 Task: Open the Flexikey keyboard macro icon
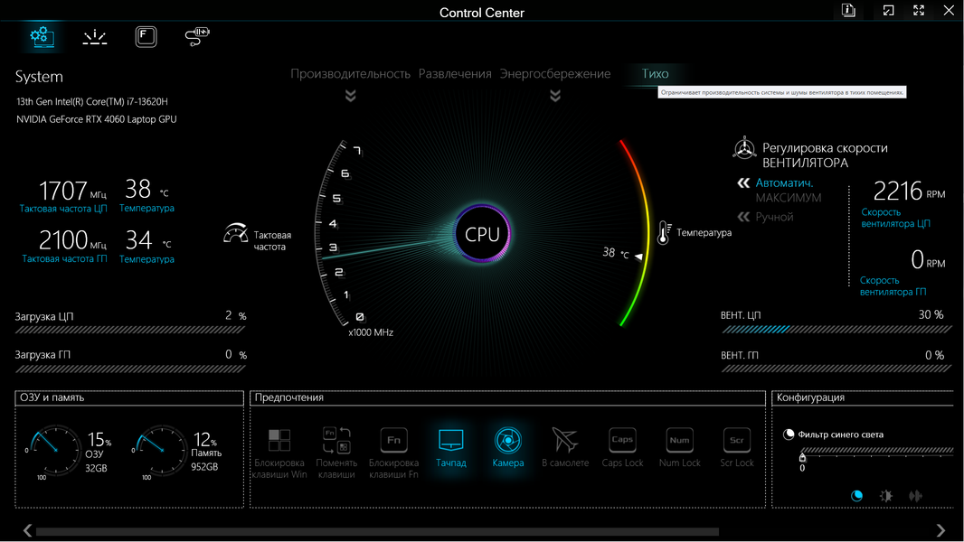146,37
